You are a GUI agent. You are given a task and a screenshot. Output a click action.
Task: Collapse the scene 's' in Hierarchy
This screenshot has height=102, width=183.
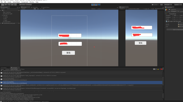[1, 10]
